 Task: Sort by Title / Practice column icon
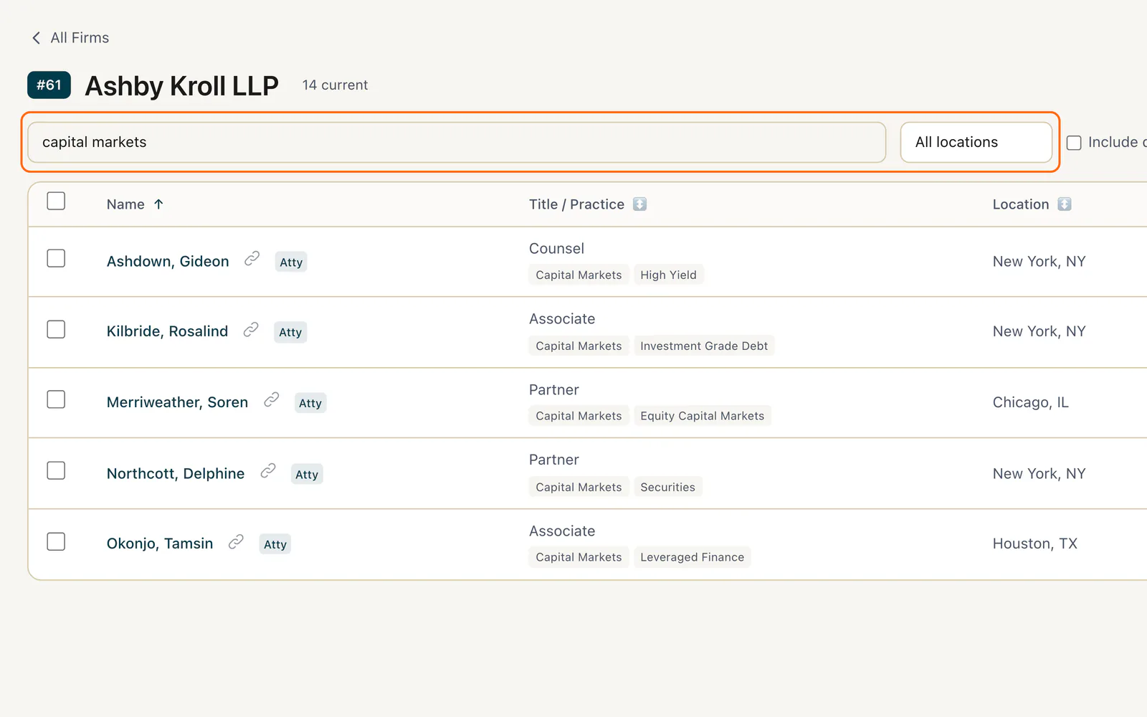(640, 204)
